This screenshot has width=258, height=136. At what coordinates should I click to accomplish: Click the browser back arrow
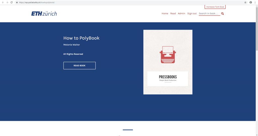tap(3, 3)
